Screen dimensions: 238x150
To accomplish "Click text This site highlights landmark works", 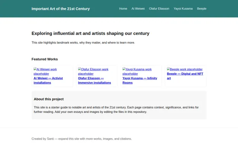I will click(83, 43).
